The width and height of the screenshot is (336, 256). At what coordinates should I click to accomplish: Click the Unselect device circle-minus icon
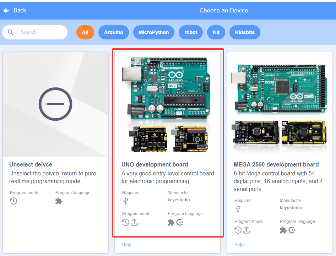pos(55,104)
